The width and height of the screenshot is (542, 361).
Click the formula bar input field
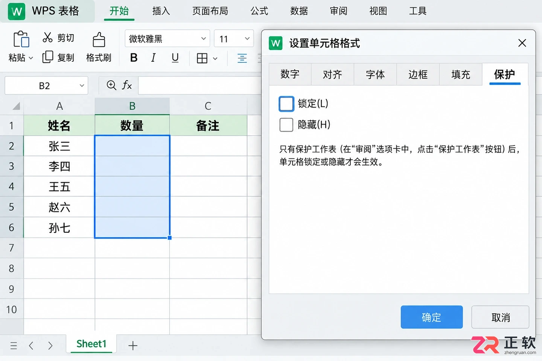click(199, 85)
